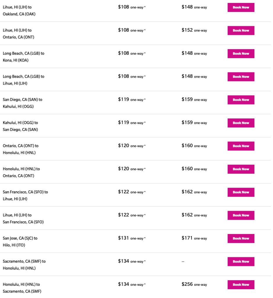This screenshot has width=273, height=298.
Task: Click the $131 San Jose to Hilo price
Action: click(124, 238)
